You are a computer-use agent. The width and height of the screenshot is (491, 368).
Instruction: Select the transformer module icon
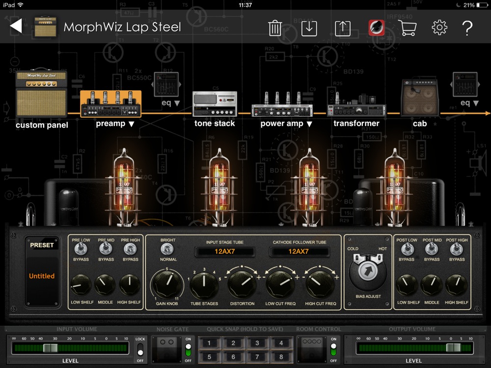point(356,105)
